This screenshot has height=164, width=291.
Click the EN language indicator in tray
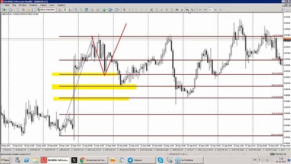[255, 160]
